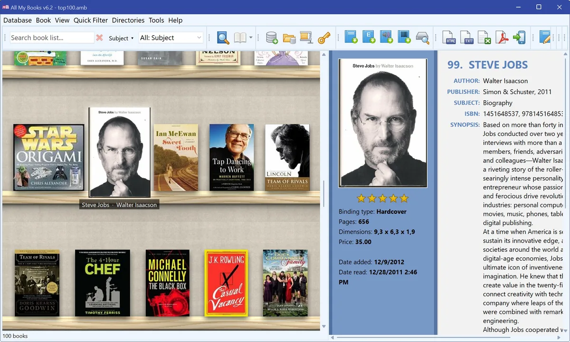570x342 pixels.
Task: Click the compress database clamp icon
Action: pos(306,38)
